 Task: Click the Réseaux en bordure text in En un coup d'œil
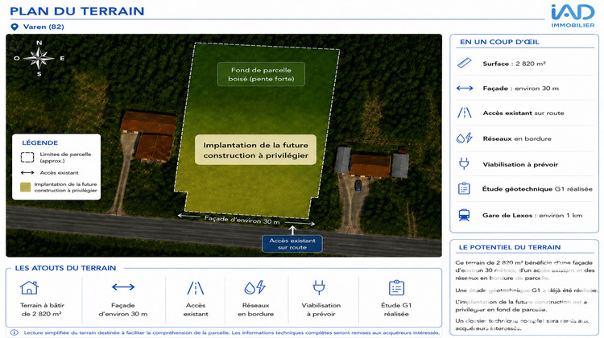[517, 138]
